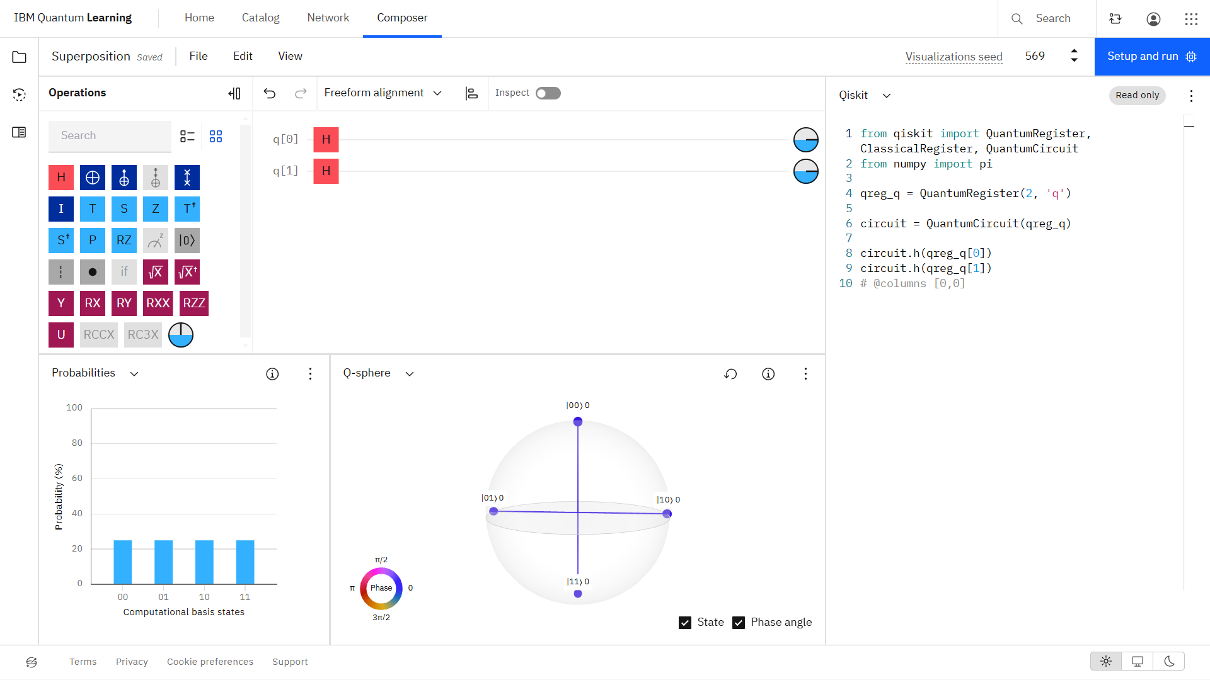Uncheck the Phase angle checkbox
This screenshot has width=1210, height=680.
pos(739,623)
